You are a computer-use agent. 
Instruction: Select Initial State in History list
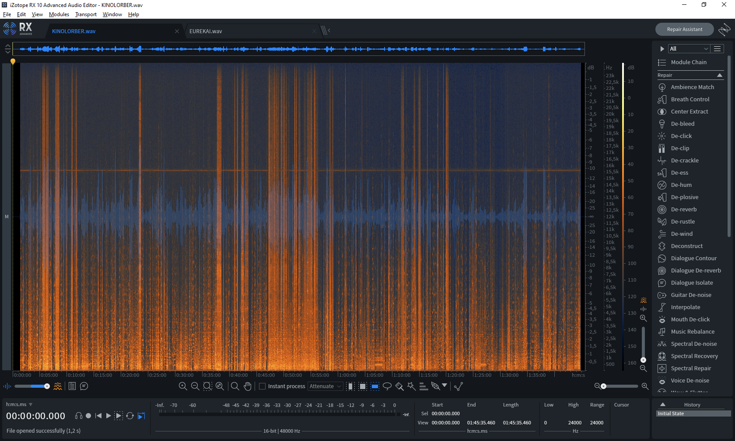pos(693,413)
